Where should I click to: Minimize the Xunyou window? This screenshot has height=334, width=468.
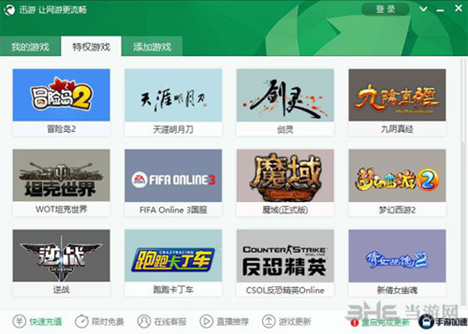click(x=440, y=10)
